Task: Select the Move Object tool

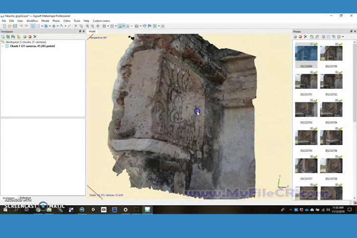Action: click(x=54, y=26)
